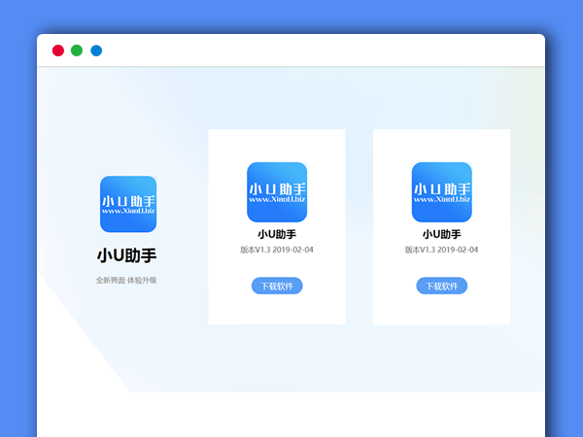The image size is (583, 437).
Task: Click the app icon in the middle card
Action: (277, 191)
